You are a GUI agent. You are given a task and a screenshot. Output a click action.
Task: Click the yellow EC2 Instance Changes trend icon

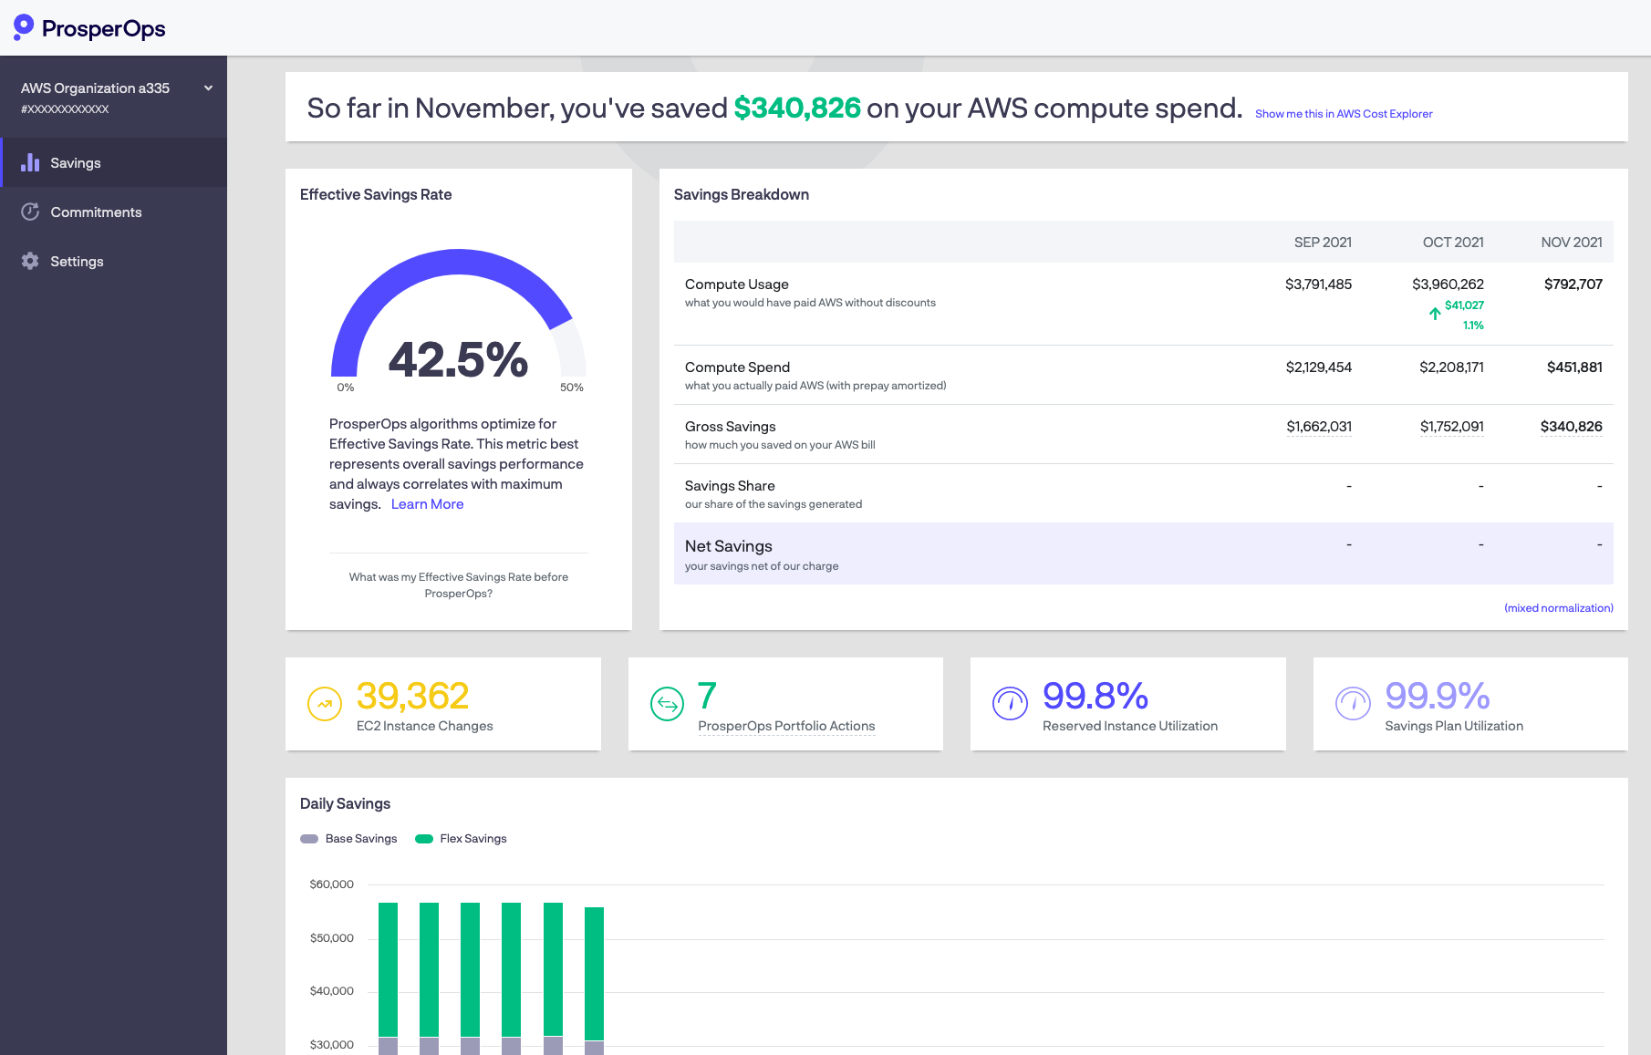pyautogui.click(x=324, y=703)
